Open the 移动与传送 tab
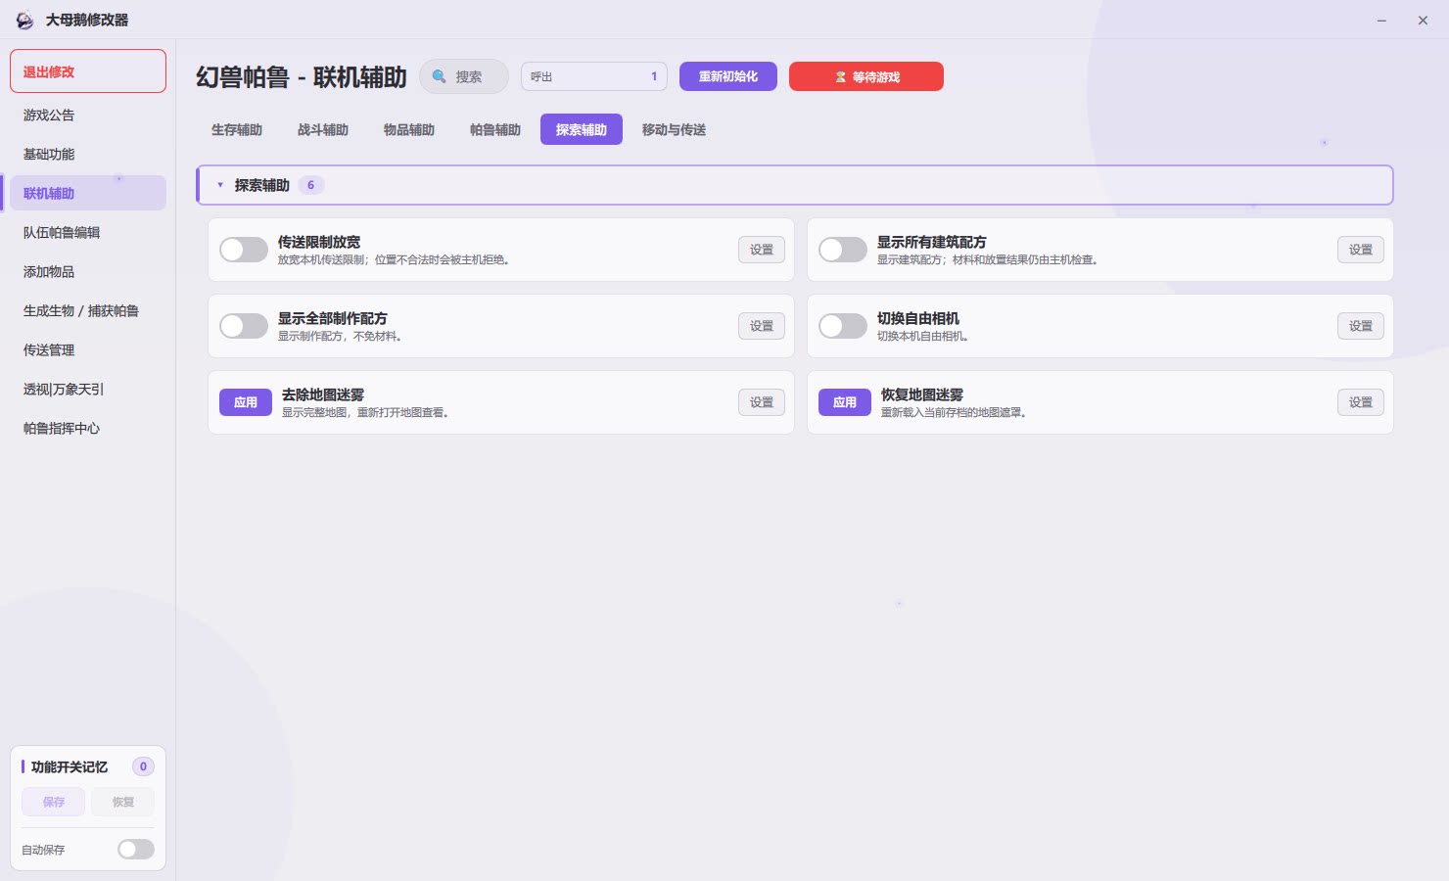1449x881 pixels. [x=674, y=130]
